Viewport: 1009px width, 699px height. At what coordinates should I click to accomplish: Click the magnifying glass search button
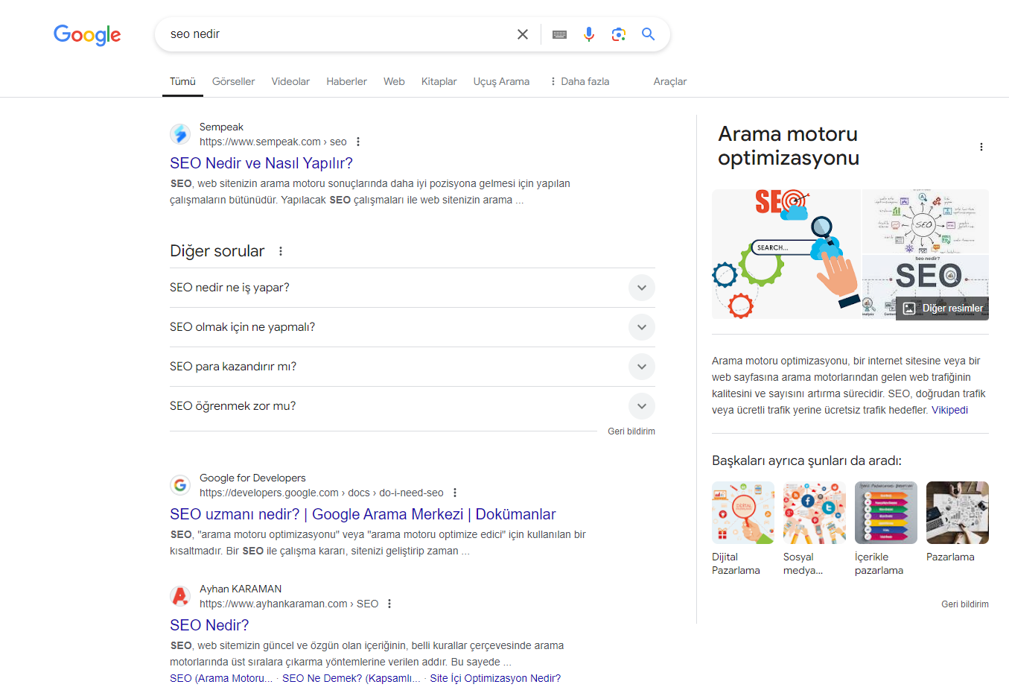[x=648, y=34]
